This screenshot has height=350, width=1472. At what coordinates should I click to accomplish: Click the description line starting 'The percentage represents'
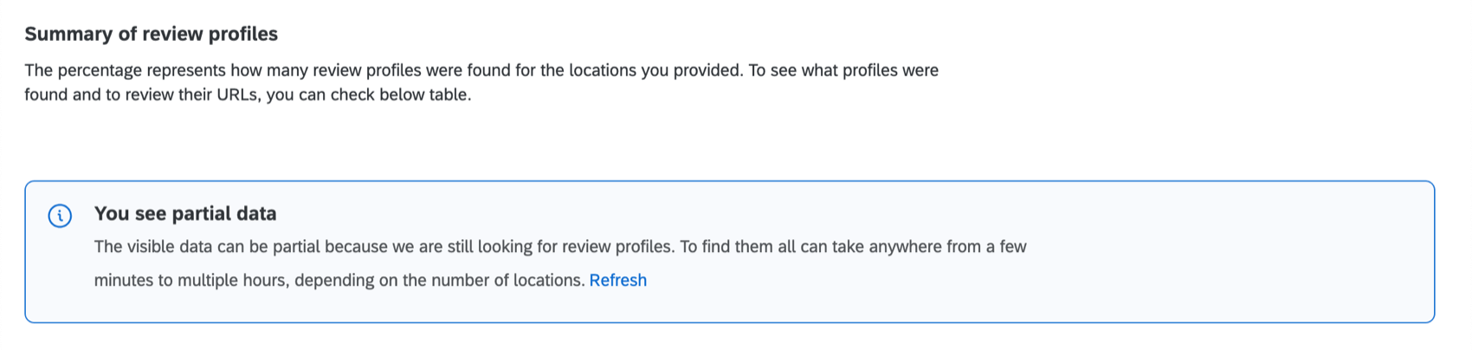[x=481, y=70]
